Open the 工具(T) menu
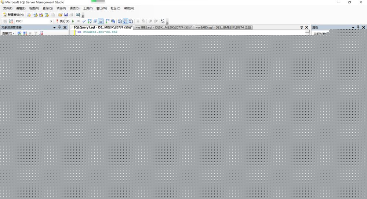 pyautogui.click(x=88, y=8)
